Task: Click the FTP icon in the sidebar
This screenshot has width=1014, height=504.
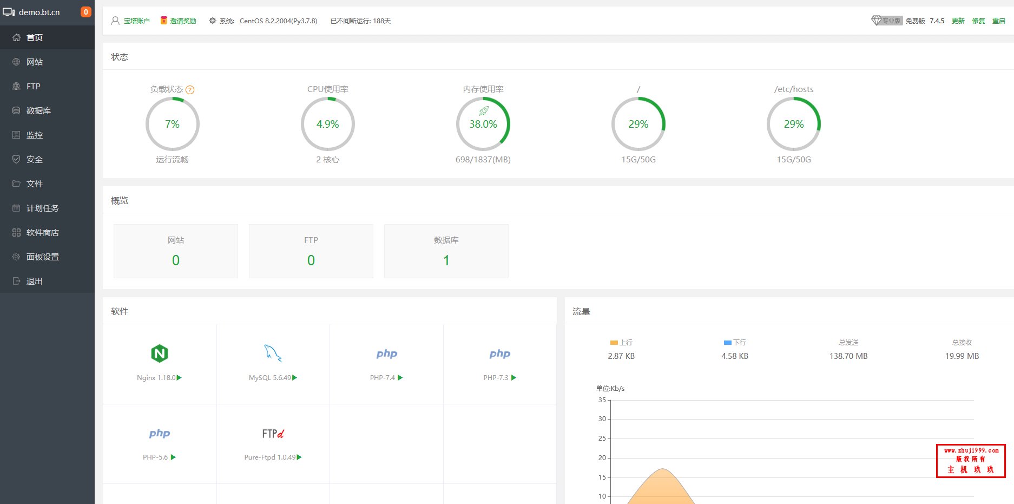Action: [x=16, y=86]
